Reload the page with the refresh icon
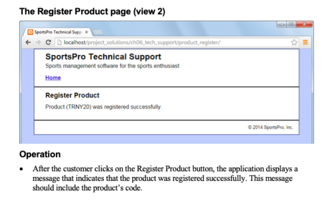This screenshot has height=202, width=325. tap(48, 42)
